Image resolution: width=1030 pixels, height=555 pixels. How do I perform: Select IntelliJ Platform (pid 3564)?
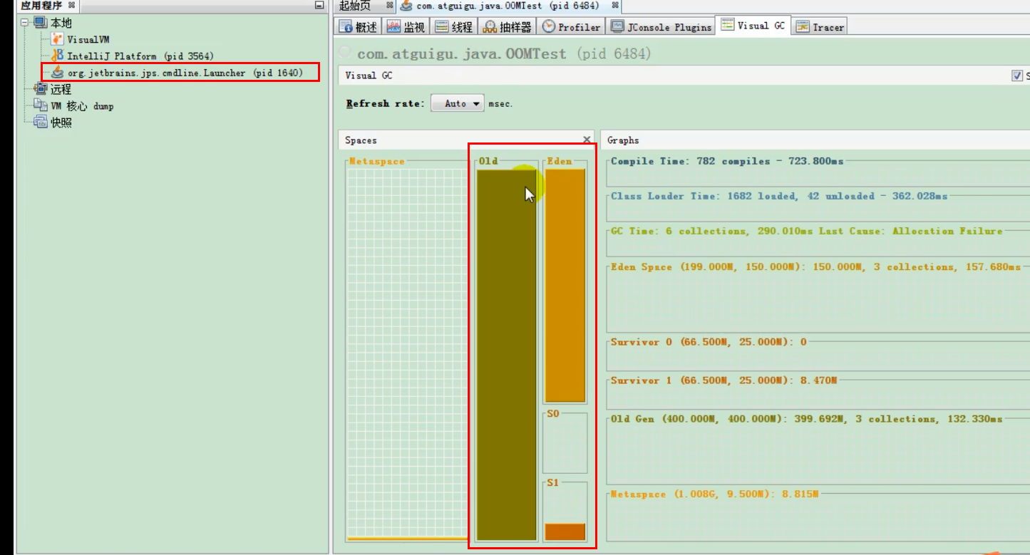click(140, 56)
